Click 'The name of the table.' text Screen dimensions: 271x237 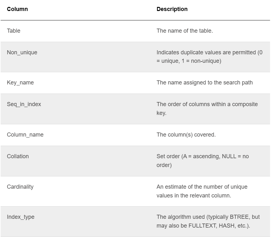185,31
